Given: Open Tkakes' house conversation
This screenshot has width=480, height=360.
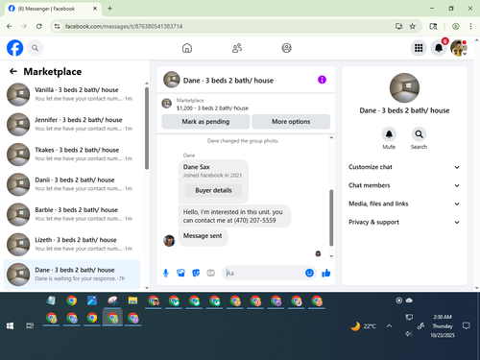Looking at the screenshot, I should [x=72, y=155].
